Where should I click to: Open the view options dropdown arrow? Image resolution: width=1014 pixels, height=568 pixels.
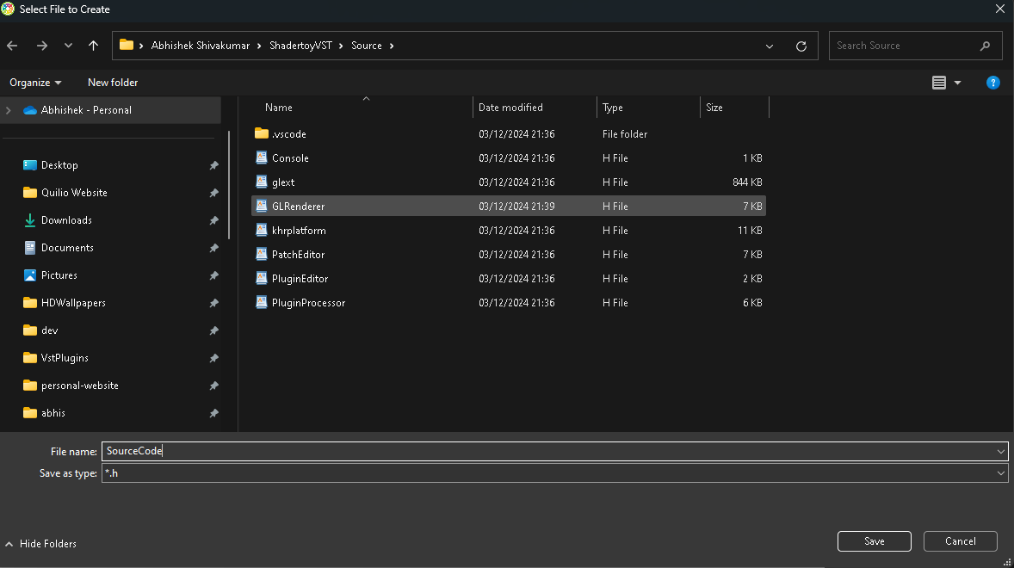coord(958,83)
